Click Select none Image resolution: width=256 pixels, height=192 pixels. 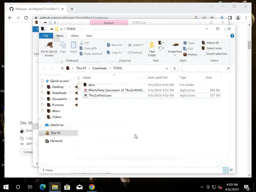click(211, 48)
